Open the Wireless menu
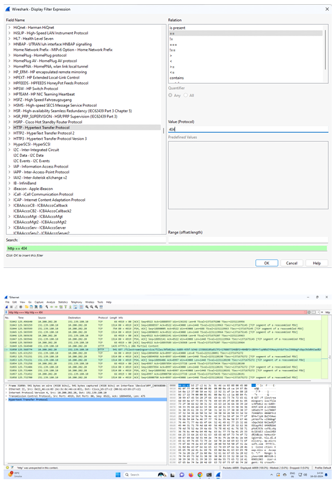Image resolution: width=333 pixels, height=484 pixels. click(x=89, y=302)
